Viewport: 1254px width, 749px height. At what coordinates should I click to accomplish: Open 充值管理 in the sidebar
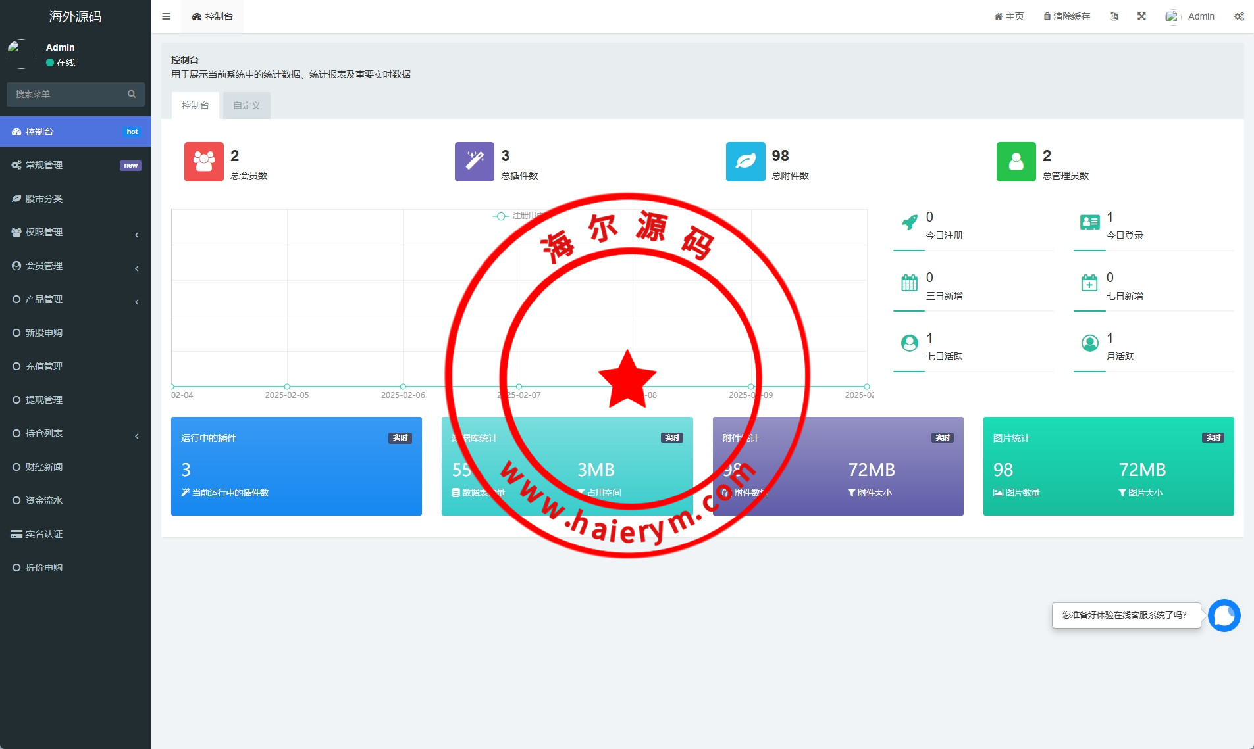click(x=44, y=366)
